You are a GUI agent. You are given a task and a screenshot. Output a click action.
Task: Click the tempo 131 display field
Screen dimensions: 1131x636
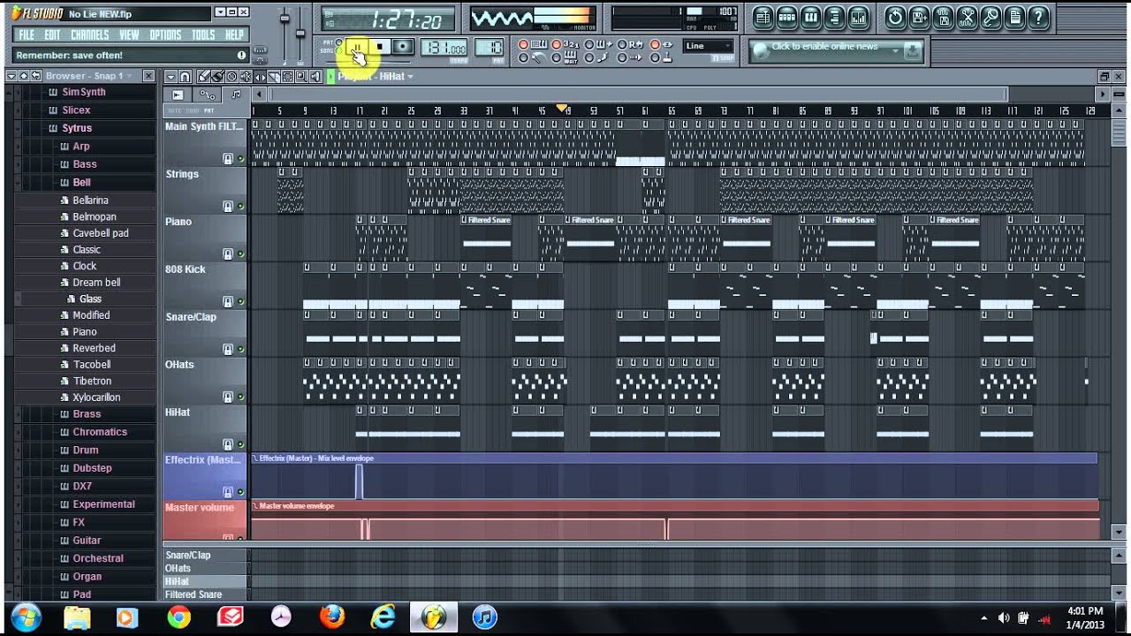click(x=445, y=48)
